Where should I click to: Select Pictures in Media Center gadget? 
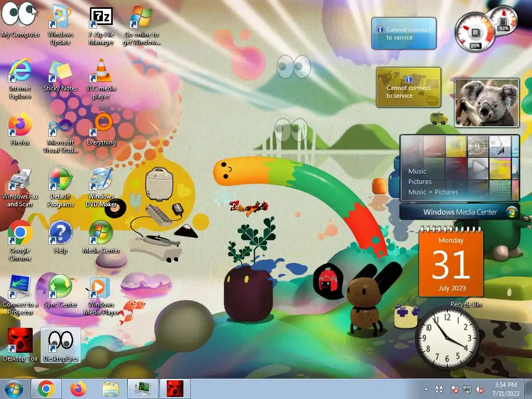click(420, 181)
